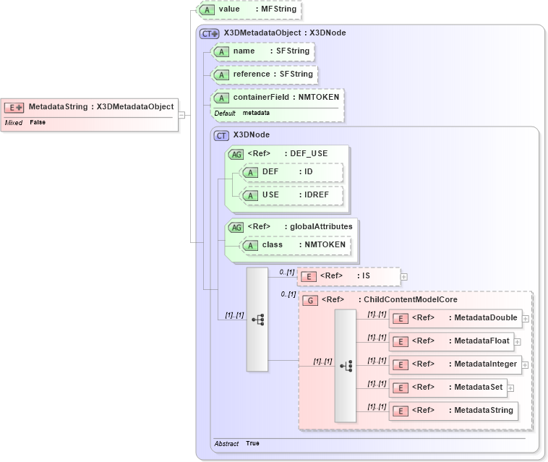Click the AG icon of globalAttributes group
The height and width of the screenshot is (462, 548).
[x=236, y=228]
